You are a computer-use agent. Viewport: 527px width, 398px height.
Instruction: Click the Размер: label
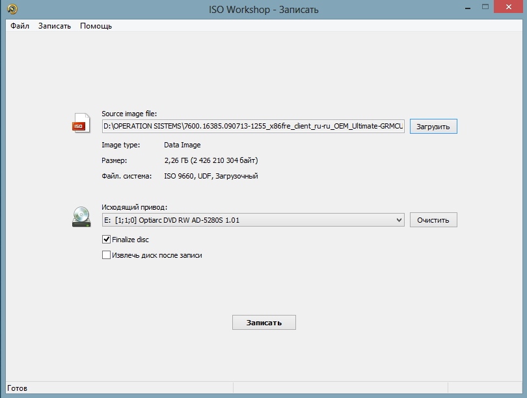coord(115,160)
